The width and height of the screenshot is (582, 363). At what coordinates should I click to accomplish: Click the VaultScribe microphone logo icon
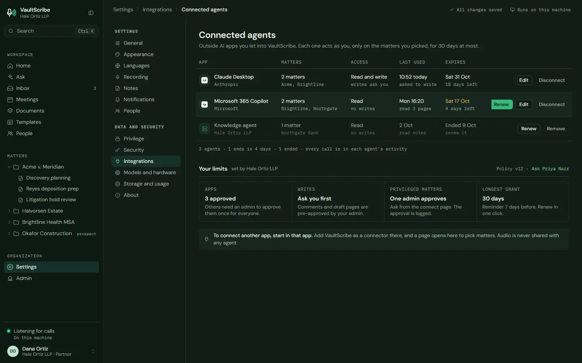point(11,13)
